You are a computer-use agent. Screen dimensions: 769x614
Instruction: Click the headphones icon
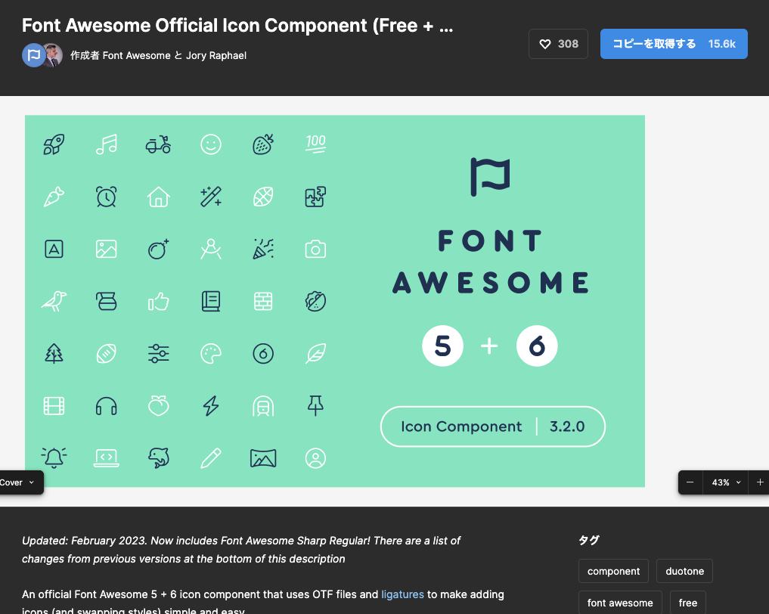pyautogui.click(x=107, y=405)
